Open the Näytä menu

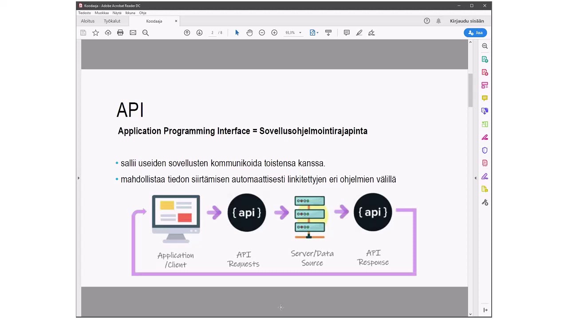(x=117, y=13)
